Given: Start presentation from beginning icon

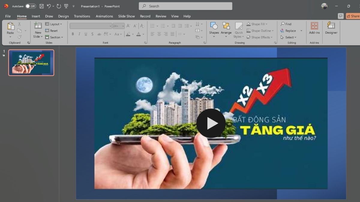Looking at the screenshot, I should click(66, 6).
